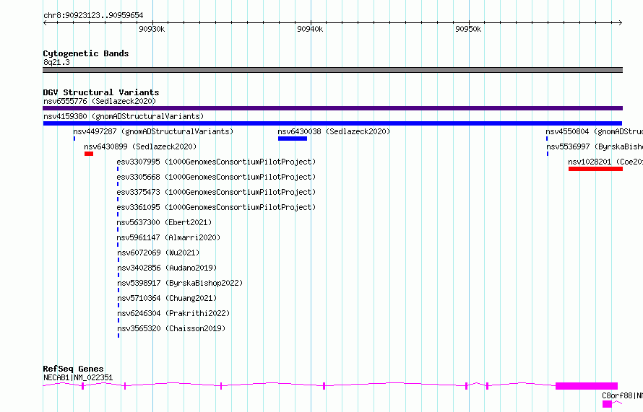Click the left arrow on the ruler
643x412 pixels.
pyautogui.click(x=45, y=23)
